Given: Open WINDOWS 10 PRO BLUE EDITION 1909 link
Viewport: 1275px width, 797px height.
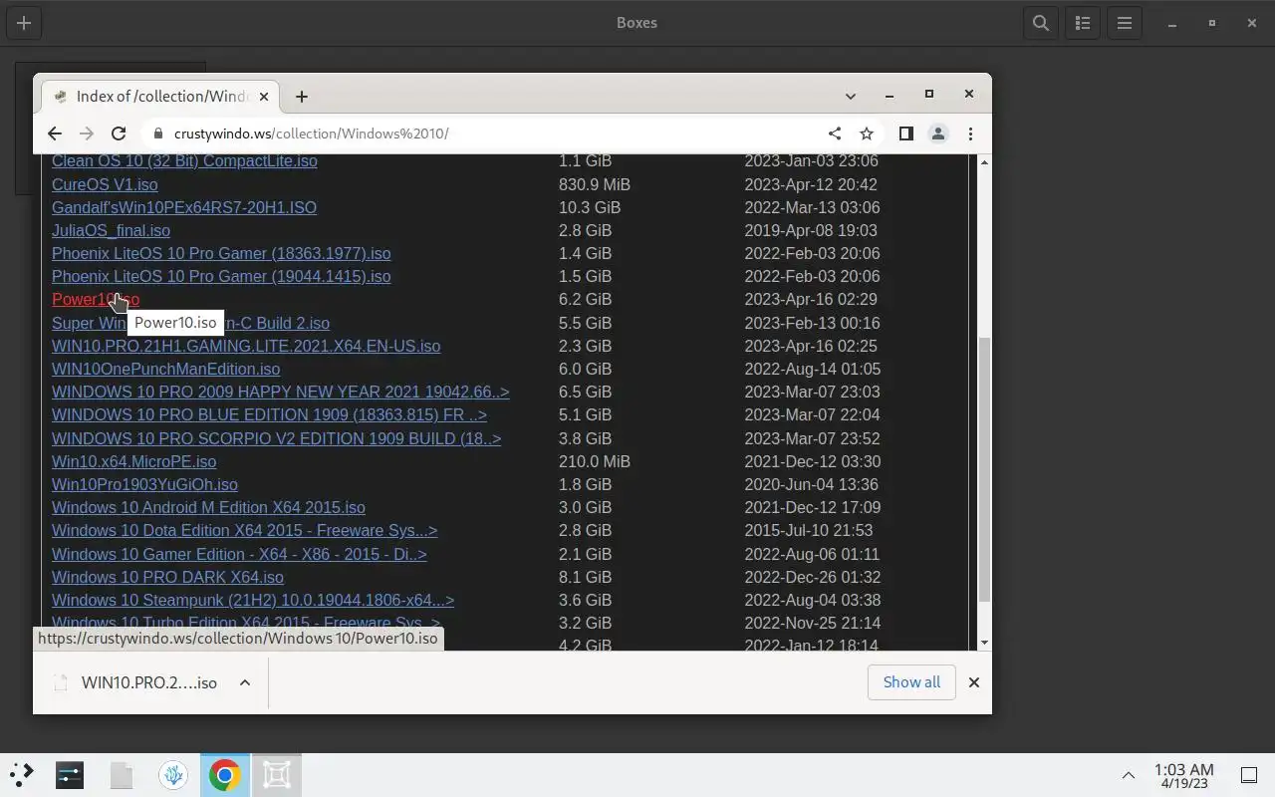Looking at the screenshot, I should [x=269, y=414].
